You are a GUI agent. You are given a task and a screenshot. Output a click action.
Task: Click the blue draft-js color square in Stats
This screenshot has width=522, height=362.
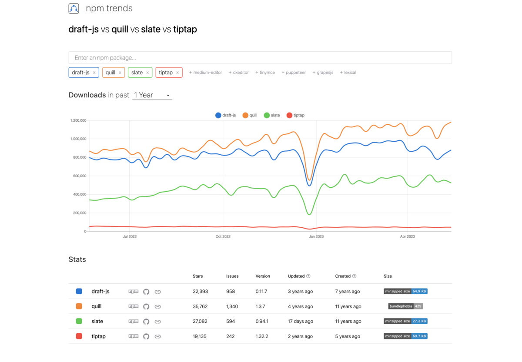79,292
